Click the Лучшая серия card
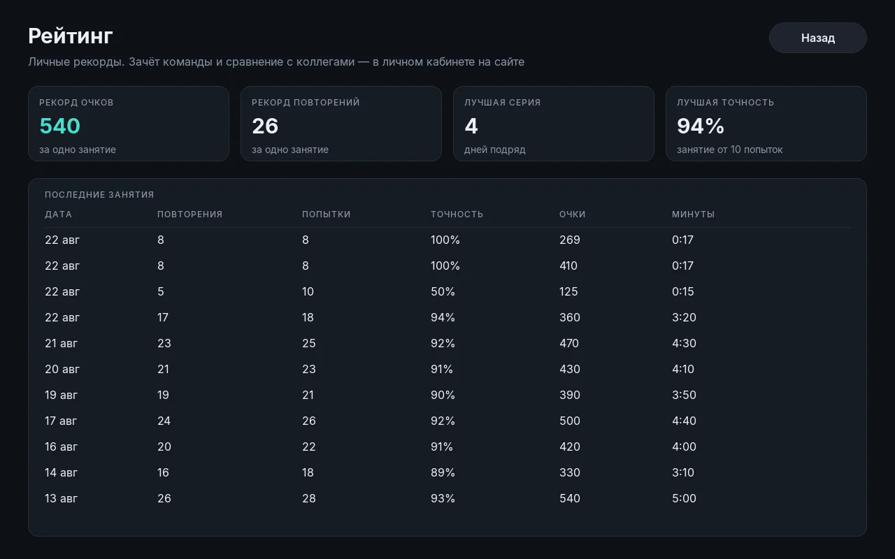 click(554, 124)
